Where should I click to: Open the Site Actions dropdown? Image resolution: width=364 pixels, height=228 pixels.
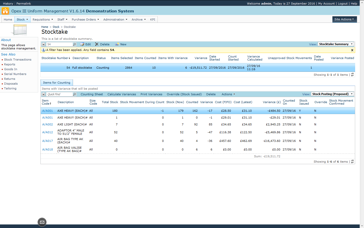tap(345, 19)
